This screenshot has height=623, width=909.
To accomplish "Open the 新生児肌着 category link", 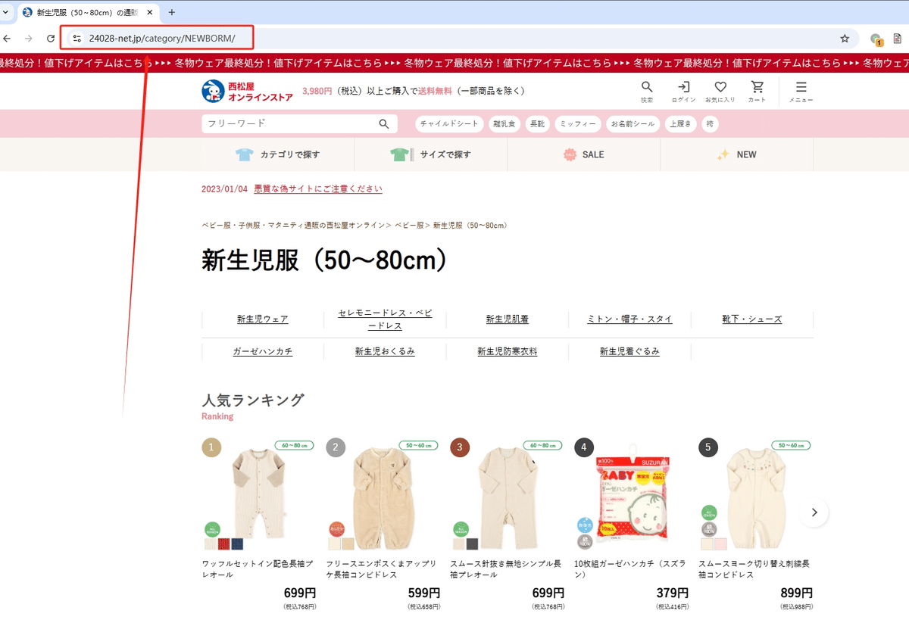I will coord(506,319).
